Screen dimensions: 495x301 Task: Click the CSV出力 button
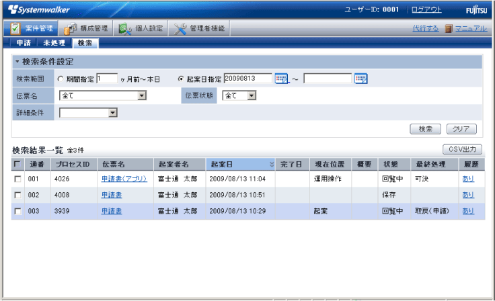pos(461,148)
